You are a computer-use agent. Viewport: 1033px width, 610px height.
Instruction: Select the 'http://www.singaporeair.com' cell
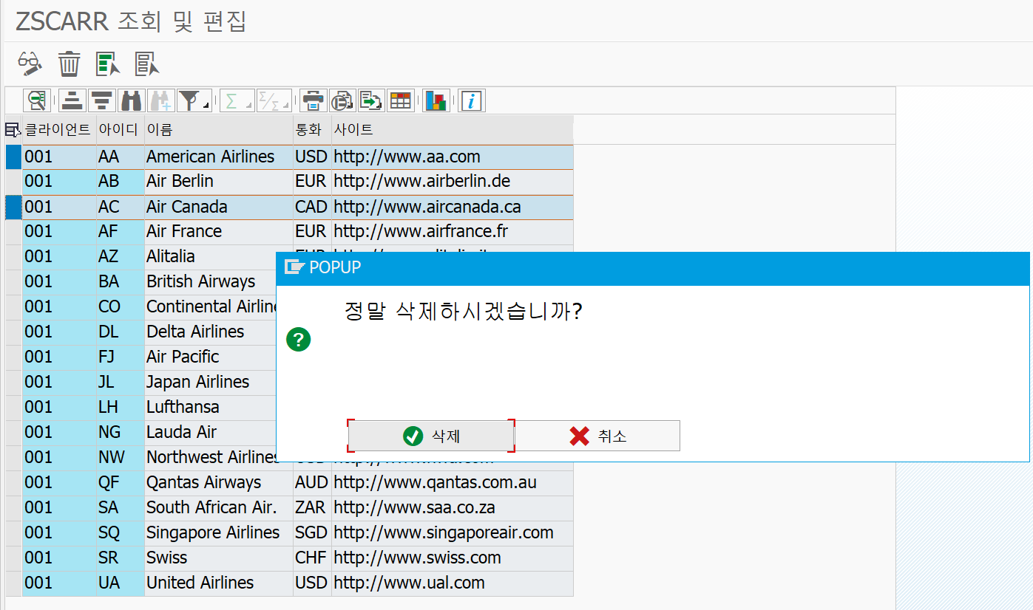(x=453, y=533)
